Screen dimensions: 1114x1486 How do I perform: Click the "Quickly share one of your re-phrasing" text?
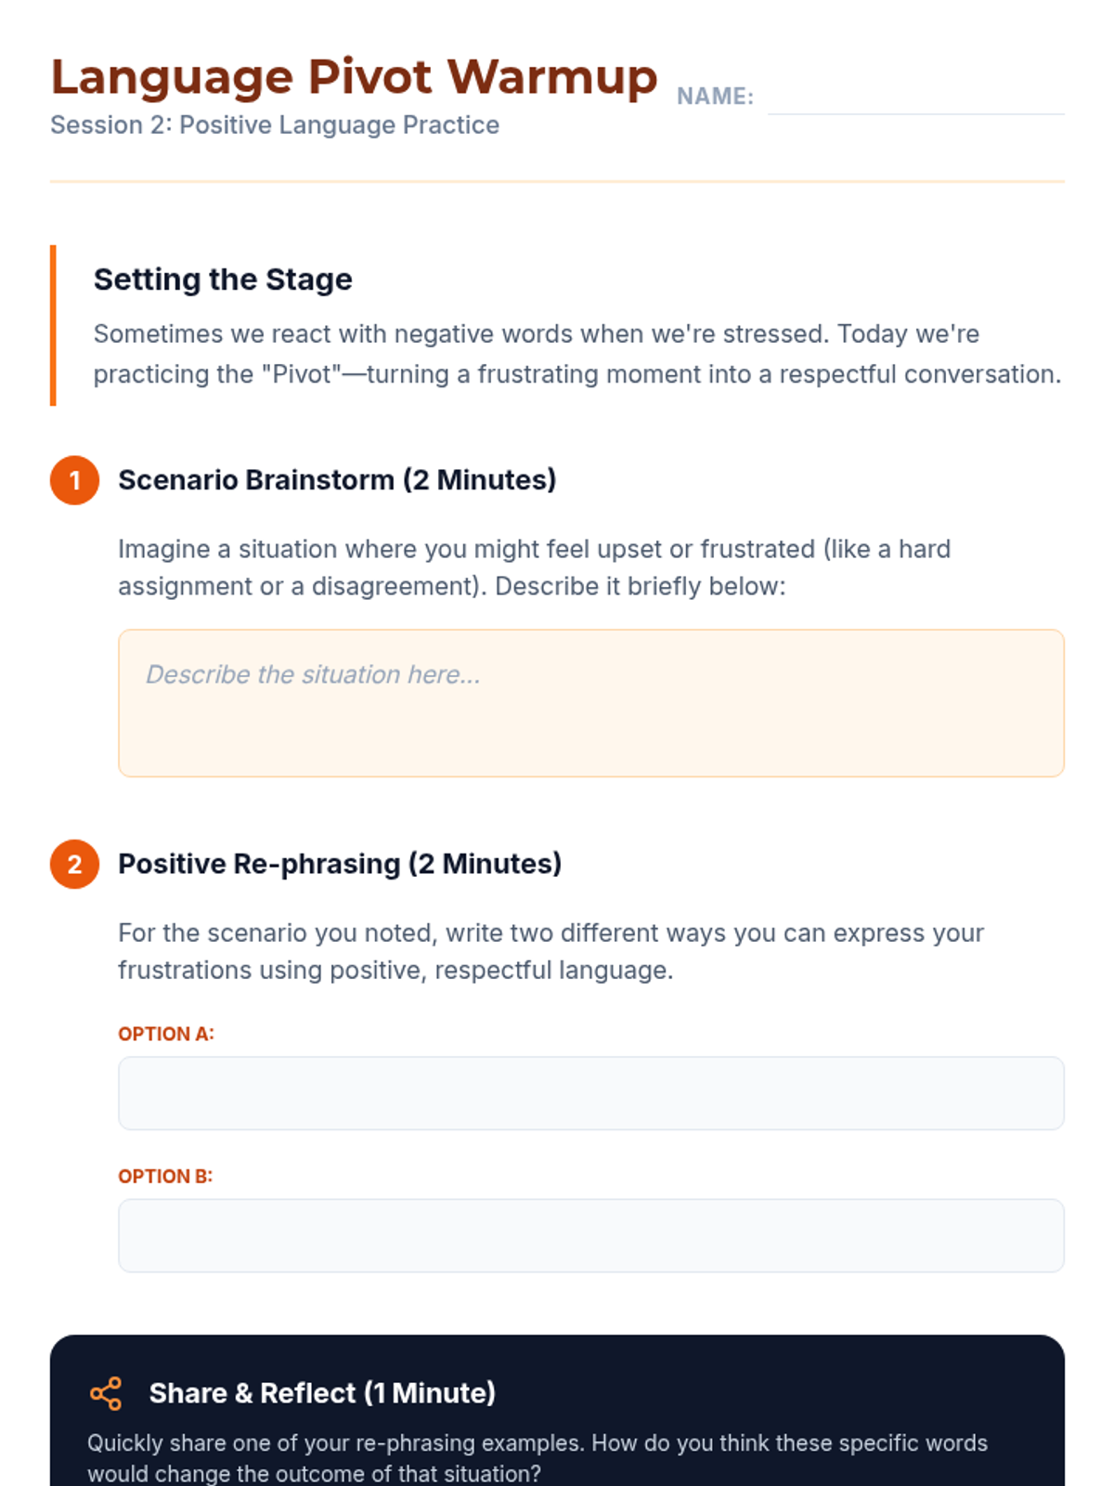[x=538, y=1457]
